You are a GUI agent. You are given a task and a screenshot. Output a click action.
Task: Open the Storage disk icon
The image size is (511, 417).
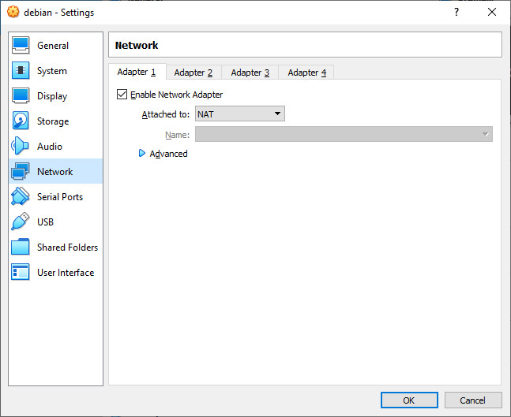21,121
